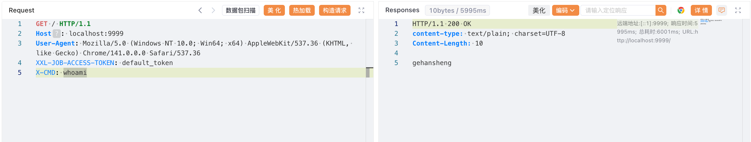Screen dimensions: 751x142
Task: Click the 10bytes / 5995ms response stats
Action: (x=457, y=11)
